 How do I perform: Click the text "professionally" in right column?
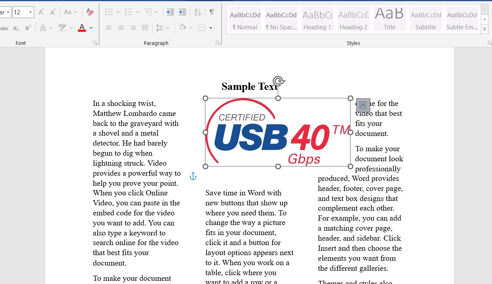[x=378, y=168]
